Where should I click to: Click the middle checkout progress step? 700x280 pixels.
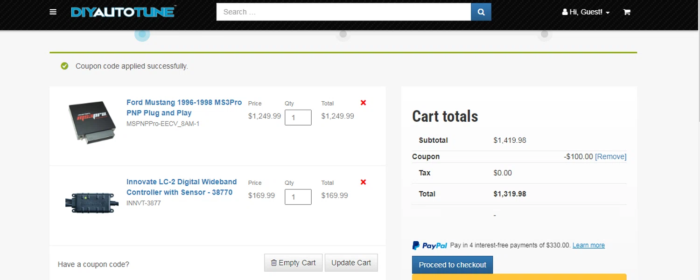(x=343, y=34)
